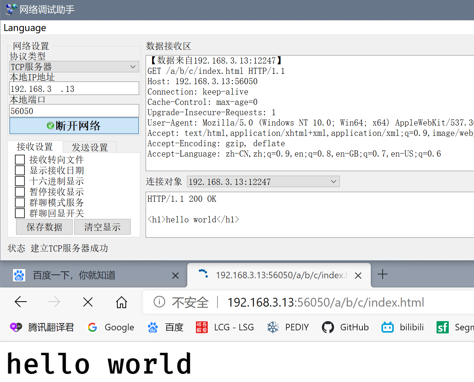Open the PEDIY bookmark

click(x=288, y=327)
